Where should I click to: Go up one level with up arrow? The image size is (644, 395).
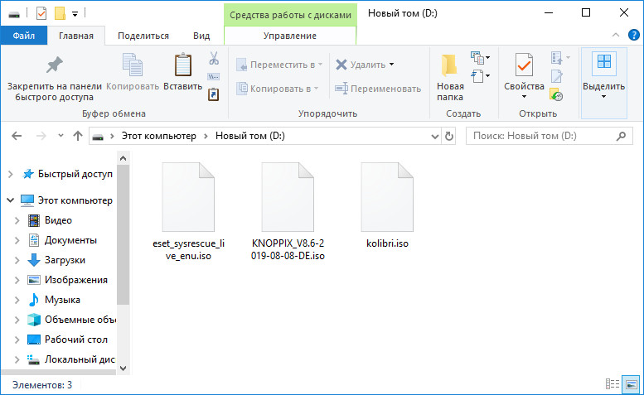click(x=78, y=136)
